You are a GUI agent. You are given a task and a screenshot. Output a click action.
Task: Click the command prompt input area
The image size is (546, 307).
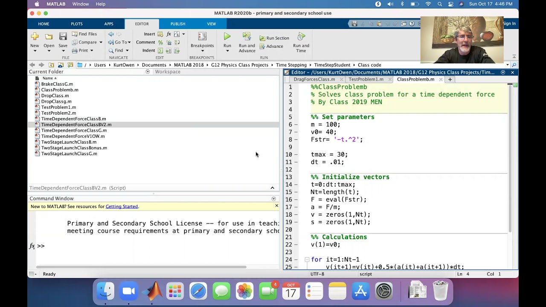tap(162, 246)
